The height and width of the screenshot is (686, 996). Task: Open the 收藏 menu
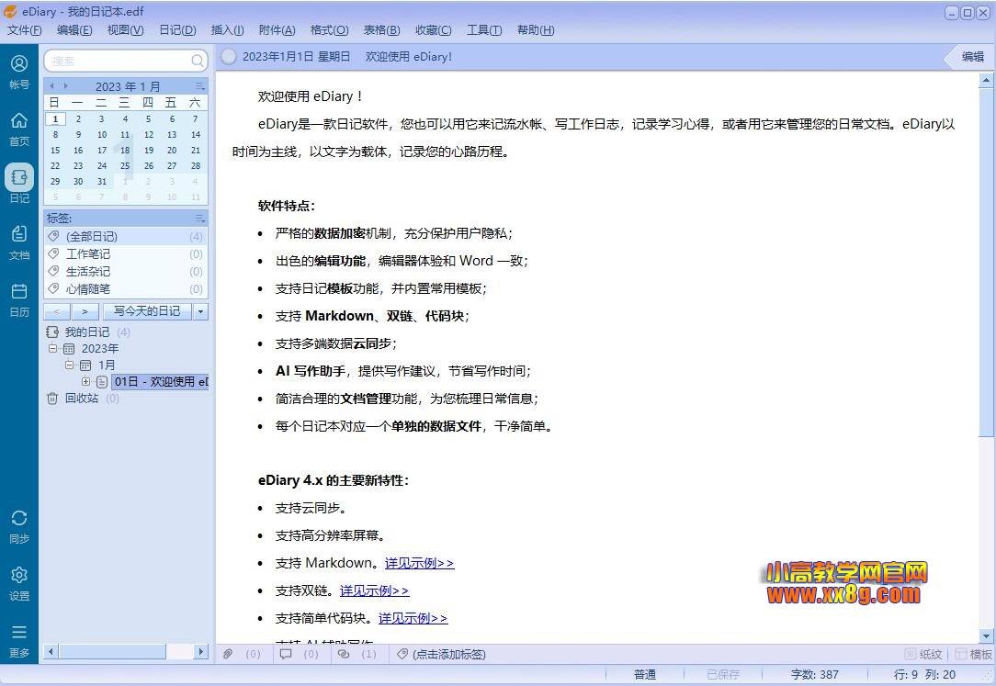click(x=433, y=29)
